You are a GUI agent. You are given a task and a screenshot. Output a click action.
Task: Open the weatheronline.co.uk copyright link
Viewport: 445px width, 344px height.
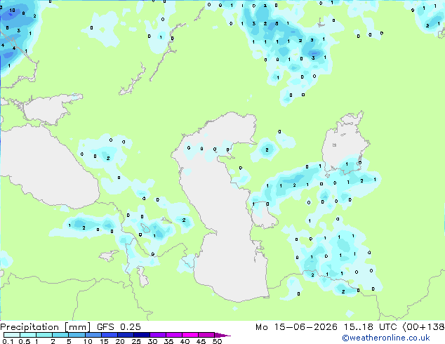pyautogui.click(x=386, y=338)
